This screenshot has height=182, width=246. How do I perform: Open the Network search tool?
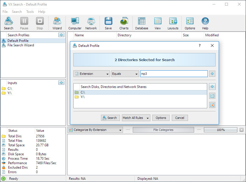tap(91, 23)
